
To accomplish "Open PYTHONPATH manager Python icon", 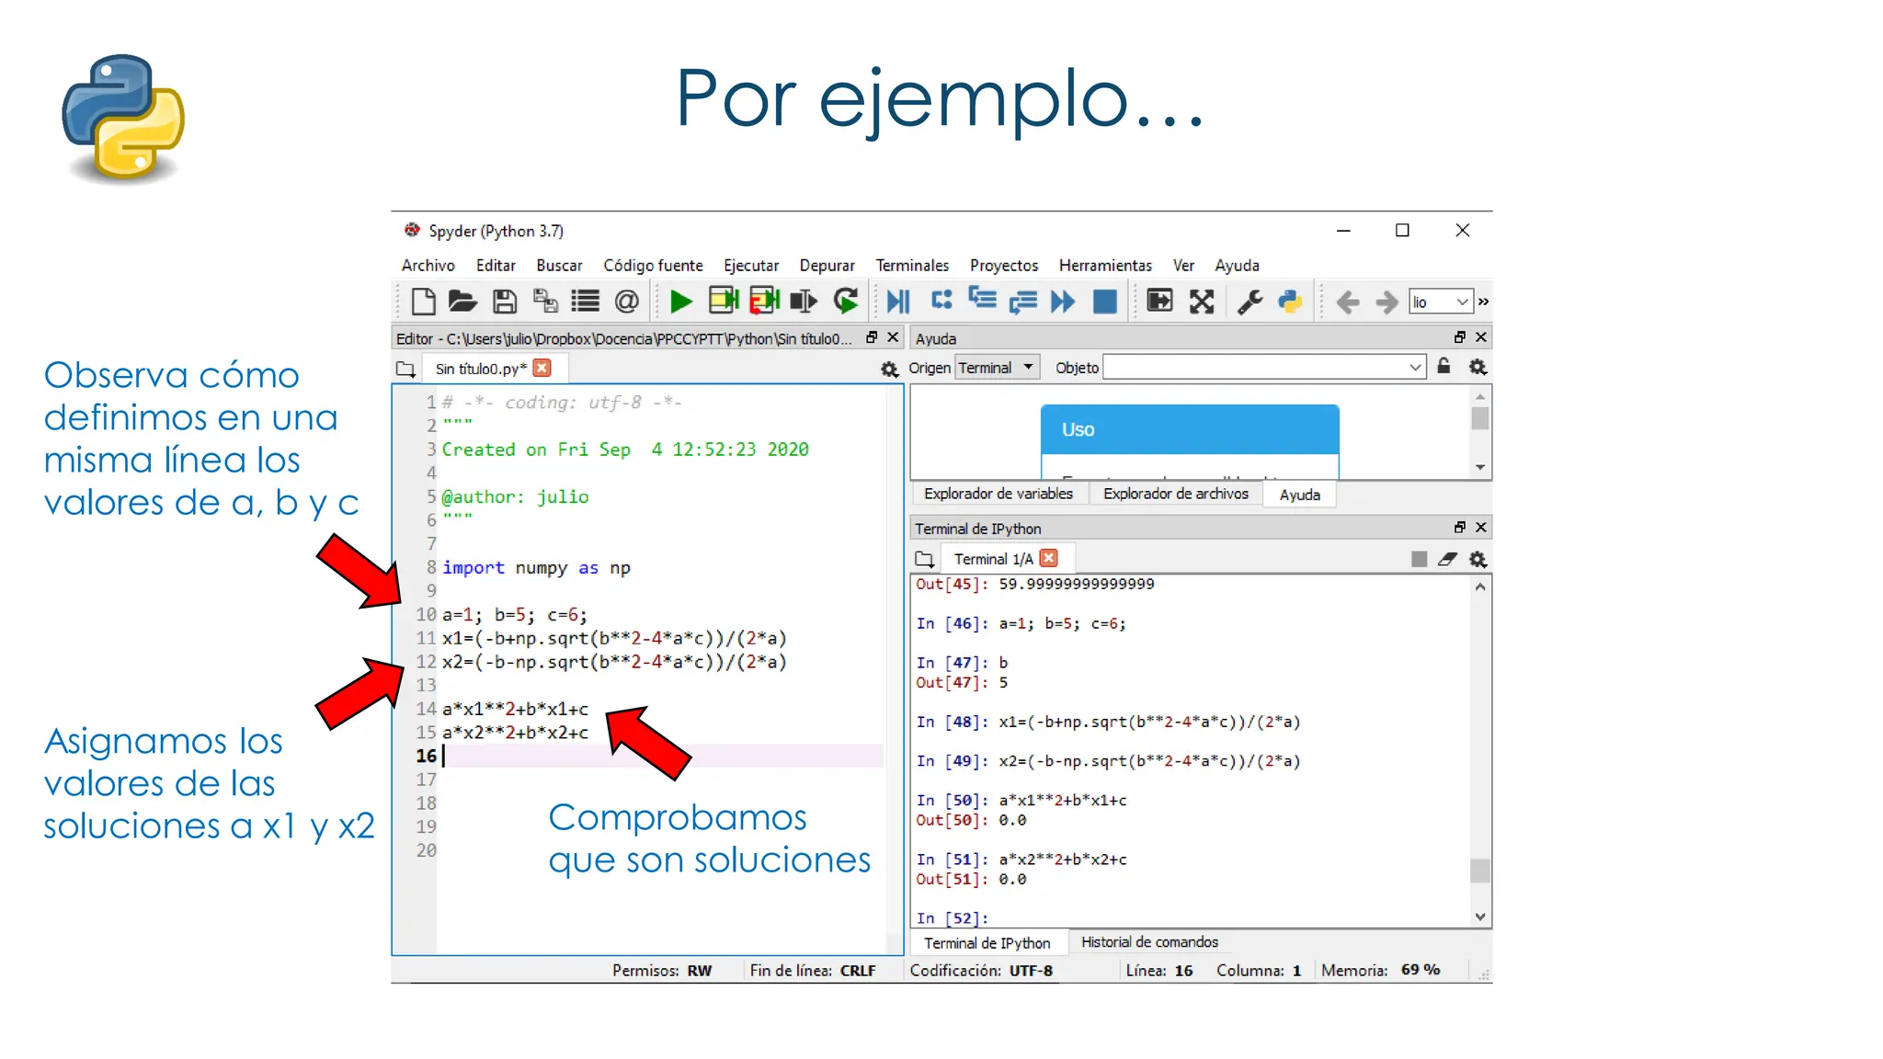I will 1290,302.
